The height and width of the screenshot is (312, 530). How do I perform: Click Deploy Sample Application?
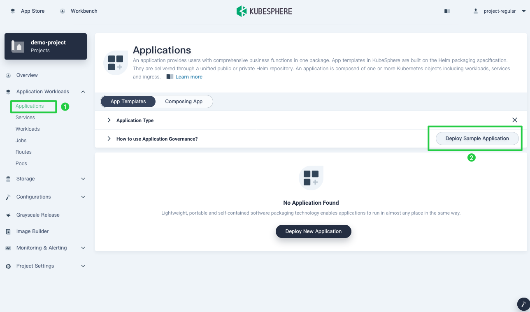point(477,139)
